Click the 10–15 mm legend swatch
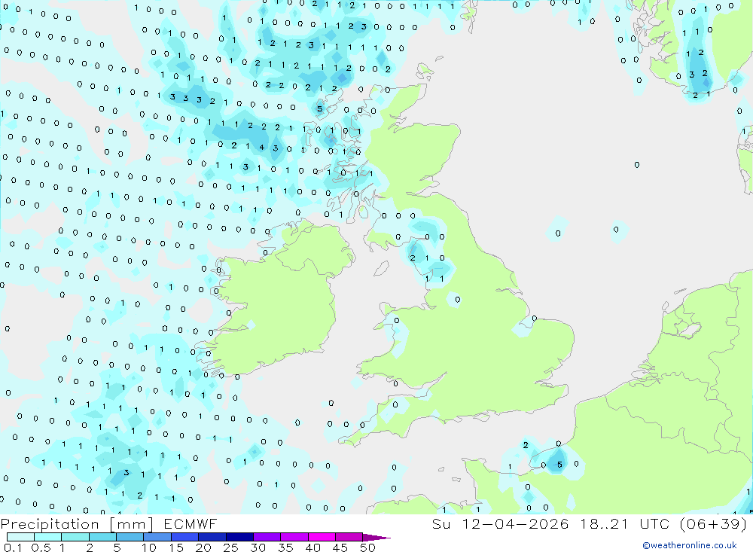The image size is (753, 552). 157,537
